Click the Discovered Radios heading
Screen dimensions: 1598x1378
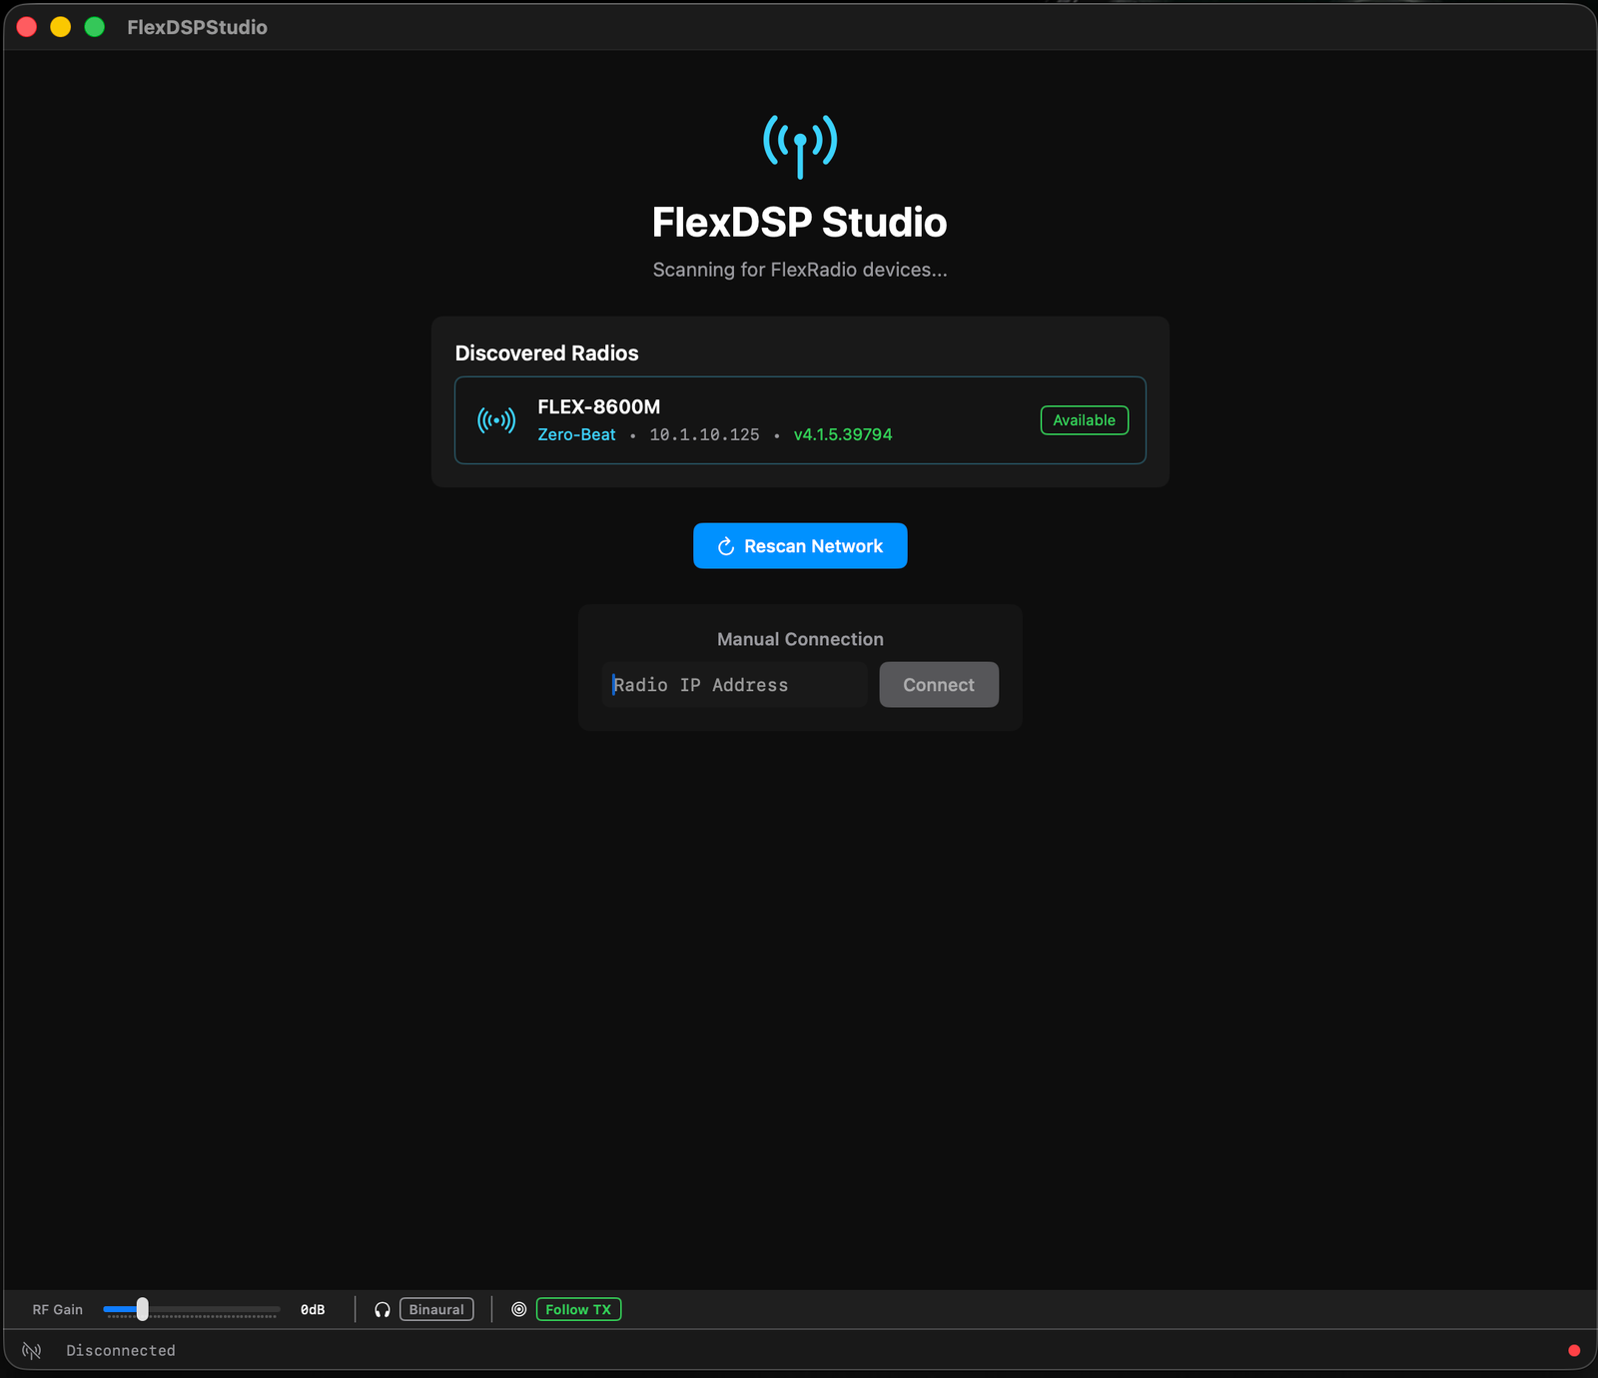546,353
